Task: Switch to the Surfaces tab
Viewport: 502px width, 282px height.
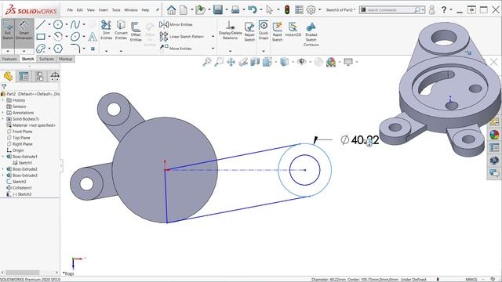Action: (x=47, y=59)
